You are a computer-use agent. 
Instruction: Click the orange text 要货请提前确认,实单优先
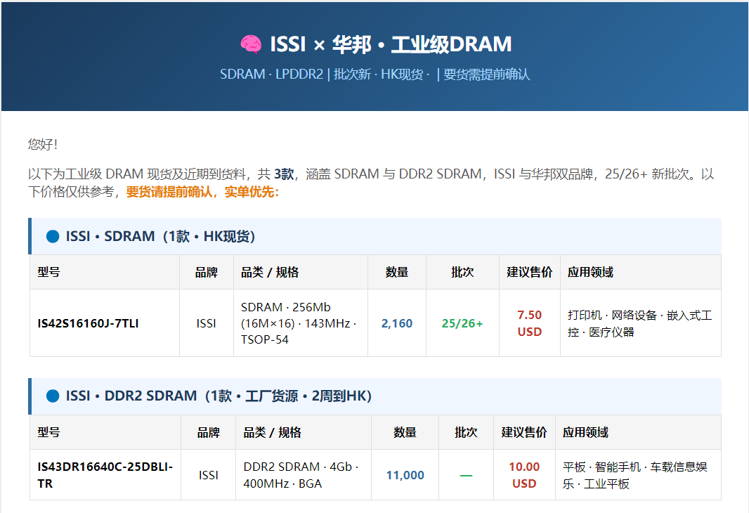(202, 192)
